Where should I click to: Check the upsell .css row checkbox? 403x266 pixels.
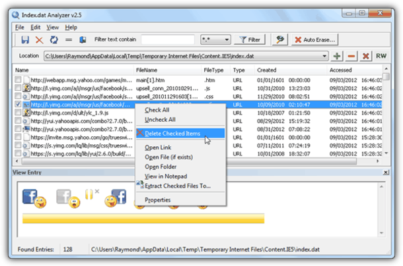pos(18,96)
